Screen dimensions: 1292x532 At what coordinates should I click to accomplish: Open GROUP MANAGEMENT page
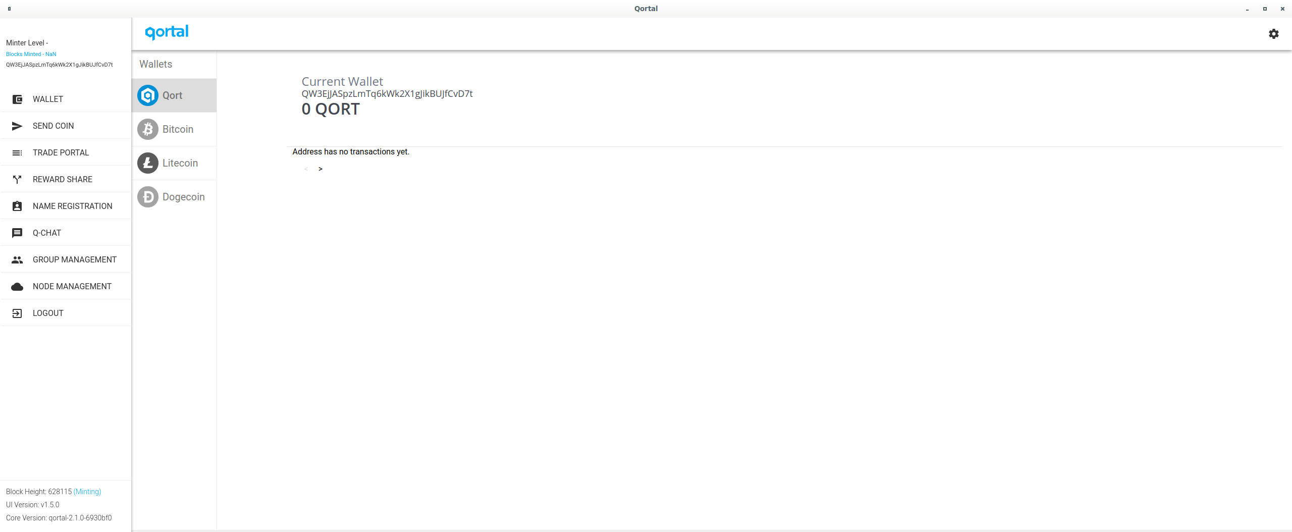coord(66,259)
